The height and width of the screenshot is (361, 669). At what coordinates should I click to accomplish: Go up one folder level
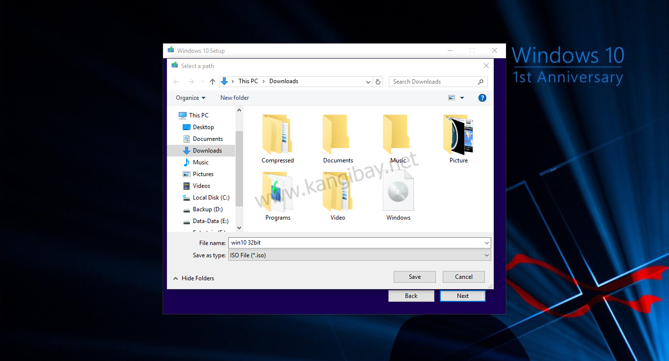(213, 82)
